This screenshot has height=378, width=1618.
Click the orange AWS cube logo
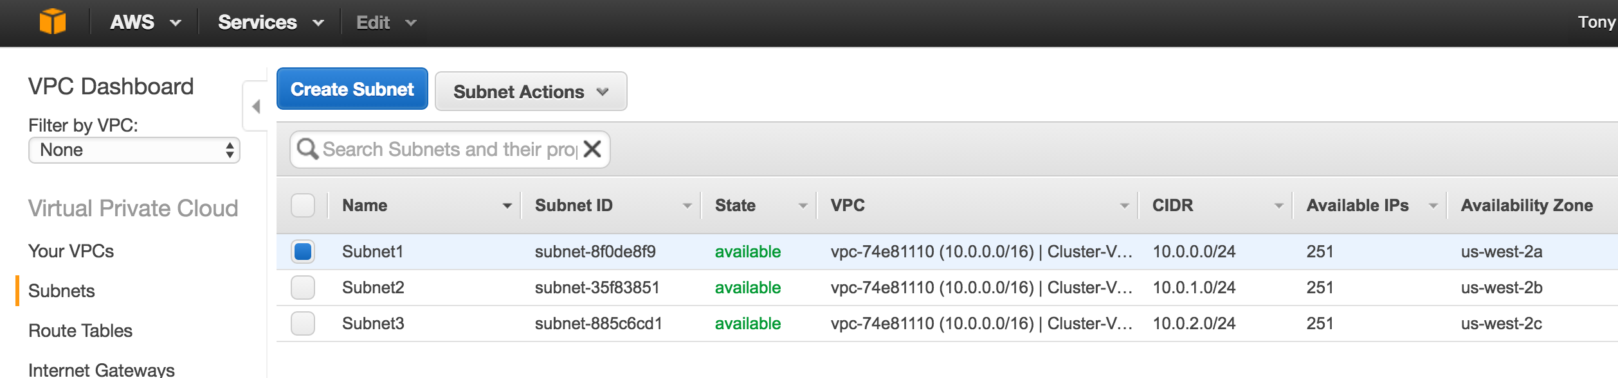click(x=53, y=22)
